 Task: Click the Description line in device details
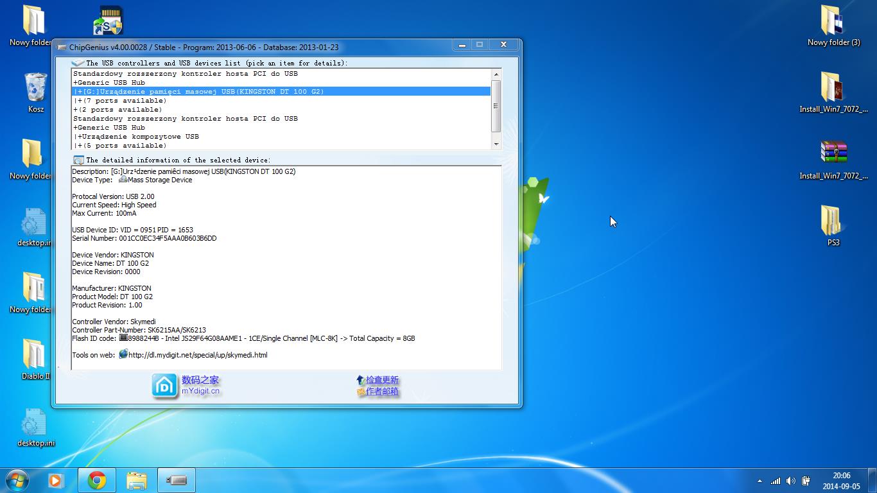(184, 171)
